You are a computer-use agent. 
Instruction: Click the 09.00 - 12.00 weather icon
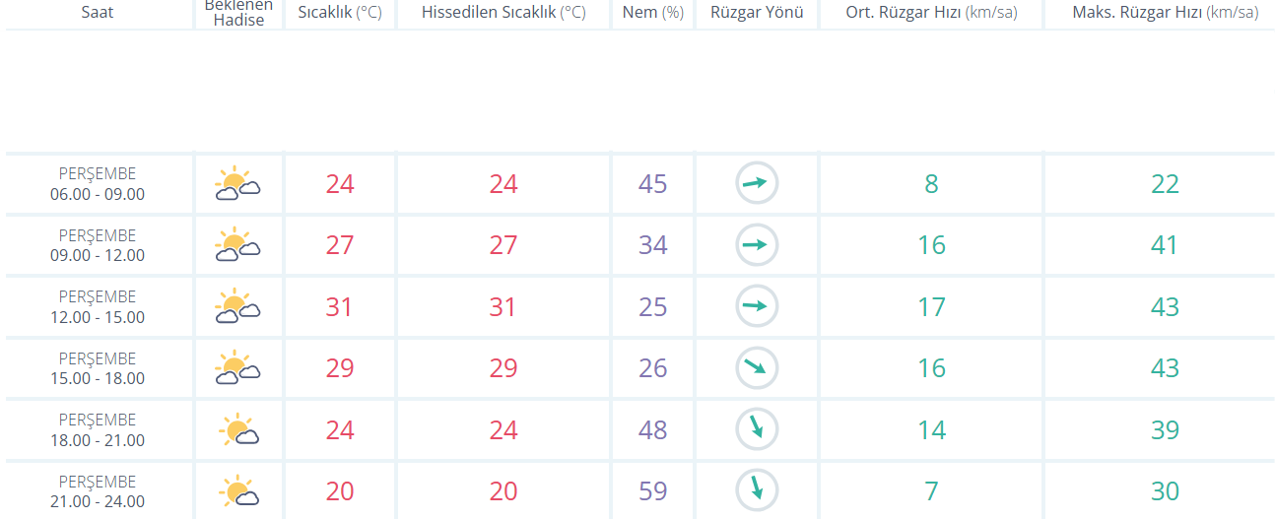tap(237, 245)
